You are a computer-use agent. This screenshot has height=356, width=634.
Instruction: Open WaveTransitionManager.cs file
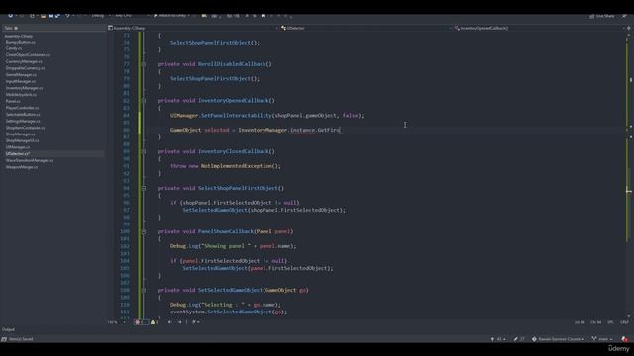click(29, 160)
